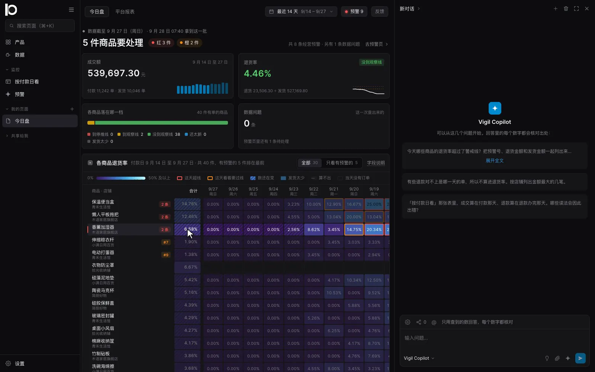Start a new conversation with the plus icon

[556, 9]
